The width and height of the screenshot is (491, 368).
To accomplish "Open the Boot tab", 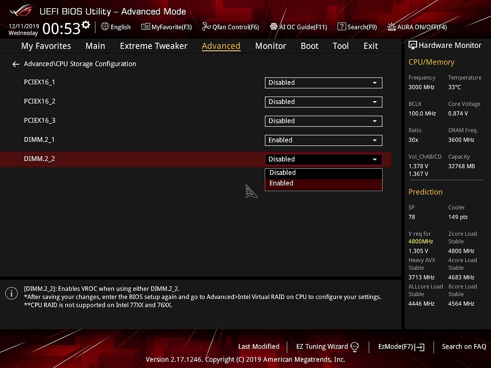I will click(309, 46).
